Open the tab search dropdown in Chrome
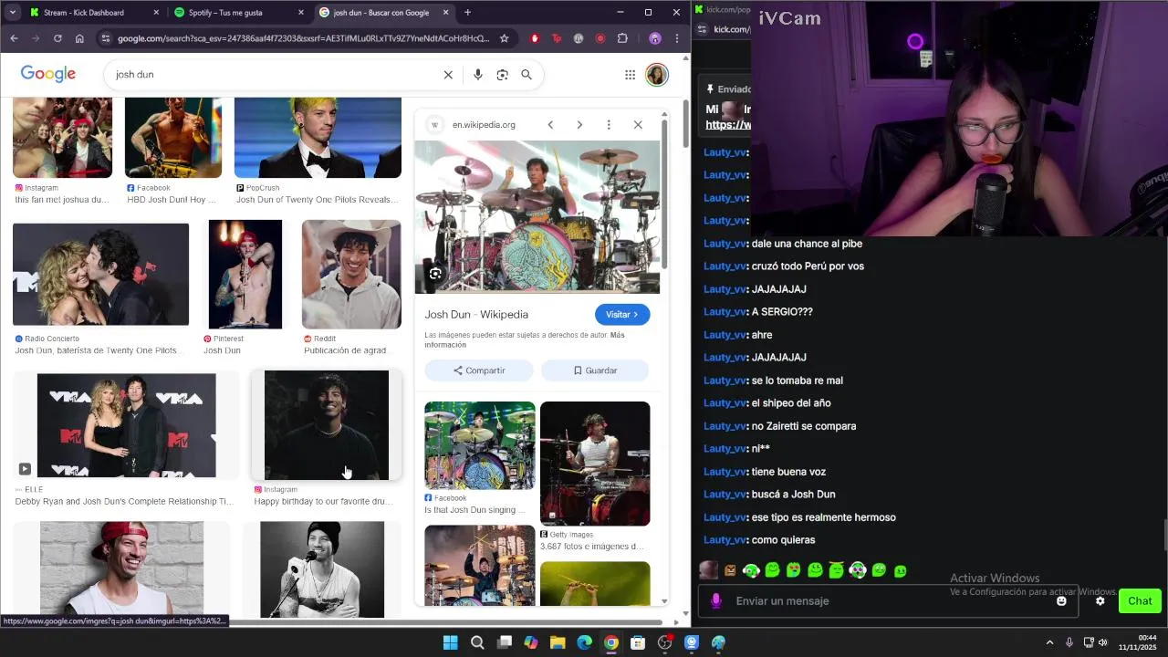1168x657 pixels. pos(12,13)
